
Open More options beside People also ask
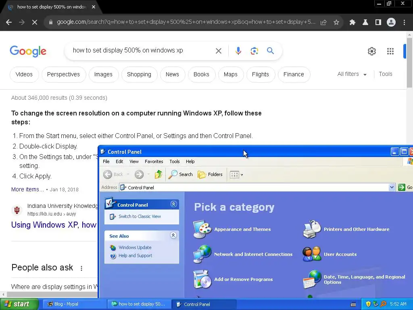tap(81, 268)
